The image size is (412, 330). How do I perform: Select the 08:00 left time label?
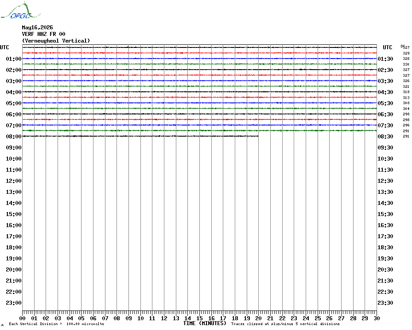(x=14, y=136)
